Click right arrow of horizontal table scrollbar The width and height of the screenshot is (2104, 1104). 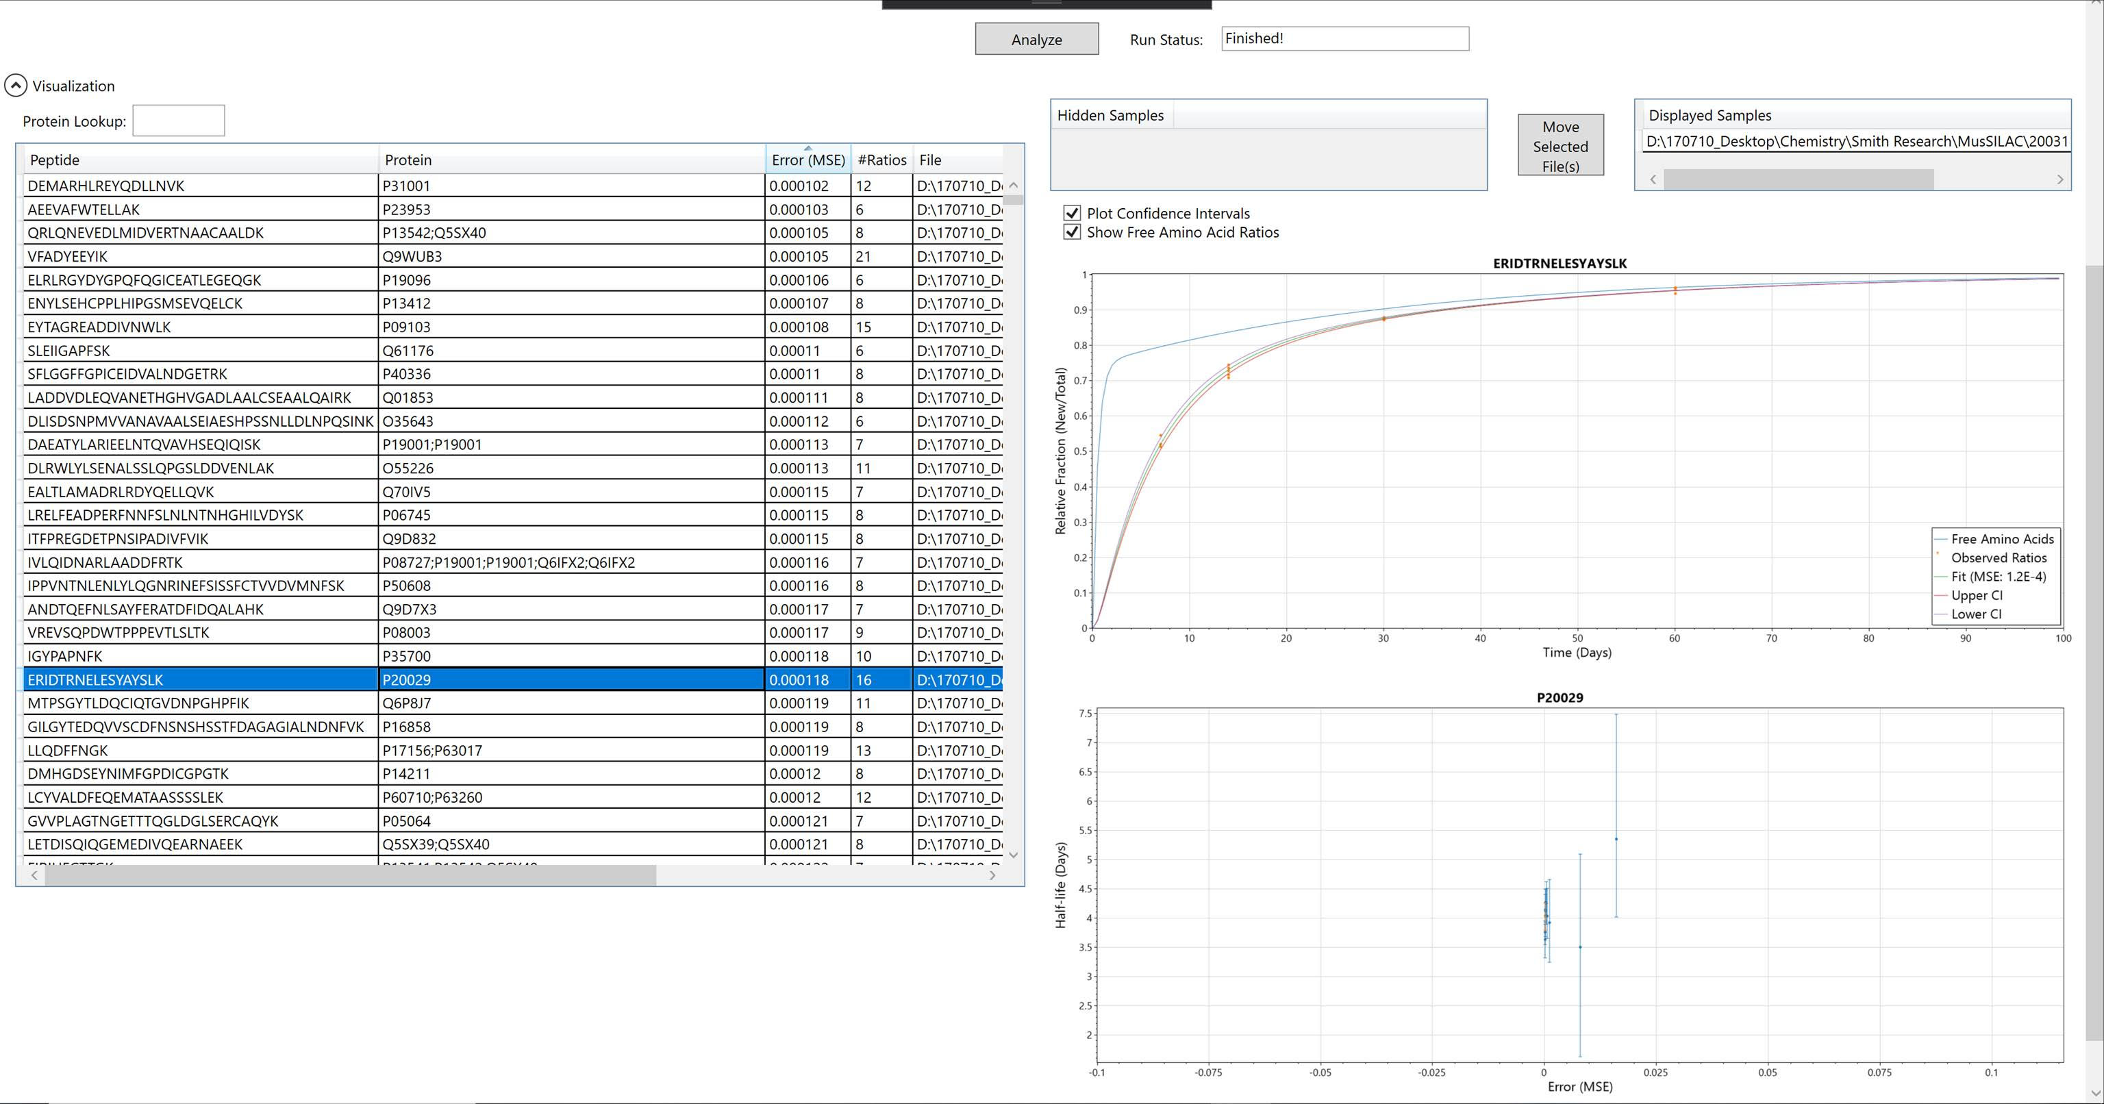pyautogui.click(x=991, y=875)
